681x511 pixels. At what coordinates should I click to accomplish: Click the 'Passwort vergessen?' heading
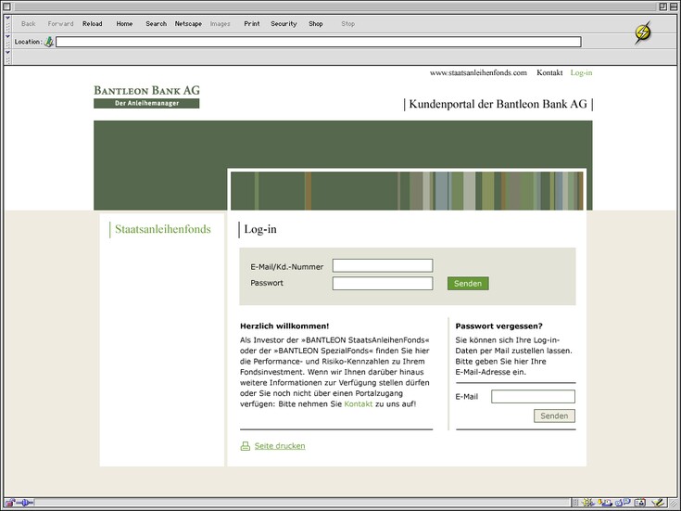tap(499, 326)
